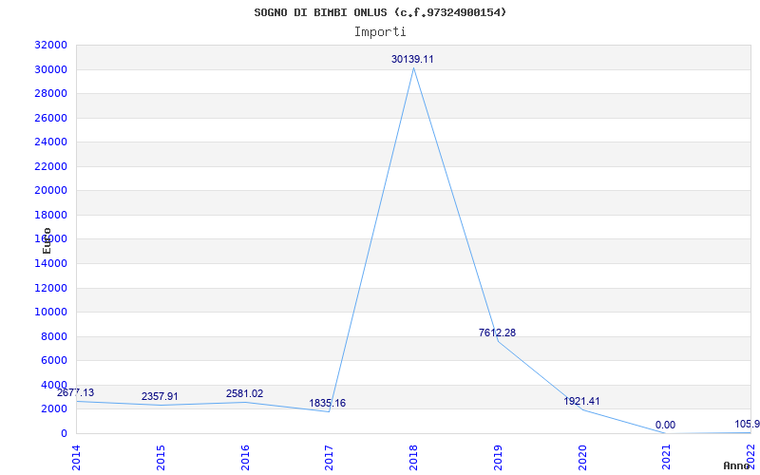Click the y-axis value 22000

click(x=50, y=166)
